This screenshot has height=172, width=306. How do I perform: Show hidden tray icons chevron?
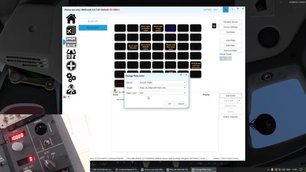[268, 170]
